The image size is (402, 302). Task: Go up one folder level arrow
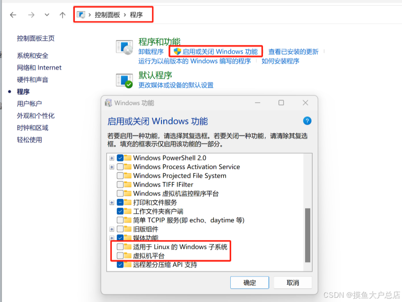[62, 15]
